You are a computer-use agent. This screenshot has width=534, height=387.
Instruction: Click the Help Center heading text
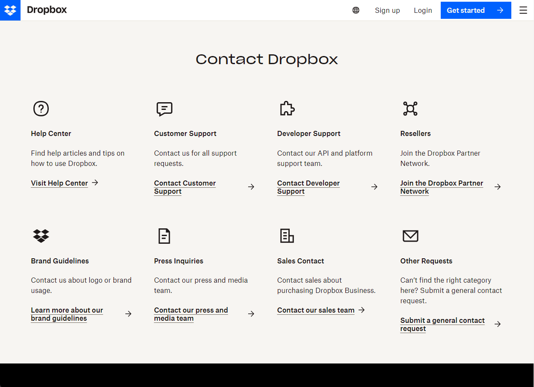point(51,133)
